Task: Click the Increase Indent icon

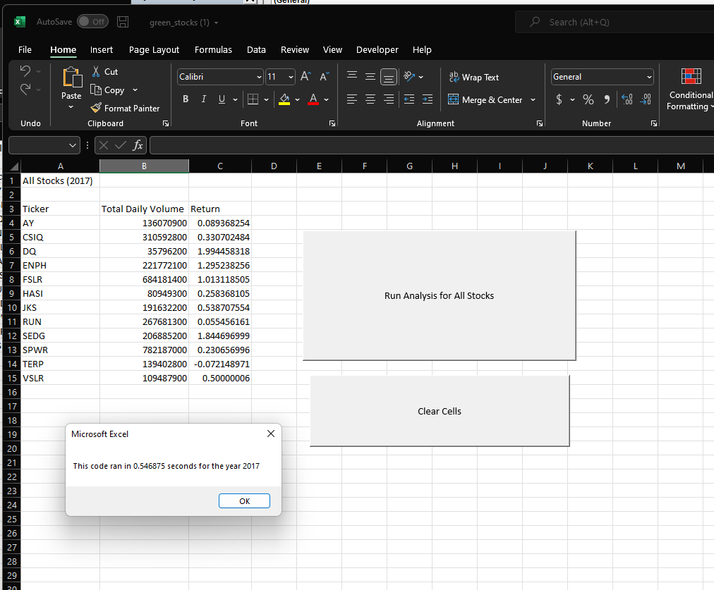Action: [x=427, y=99]
